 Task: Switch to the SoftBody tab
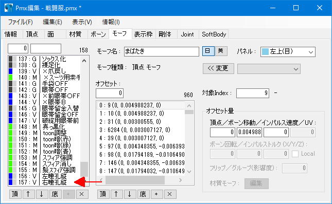(x=214, y=34)
